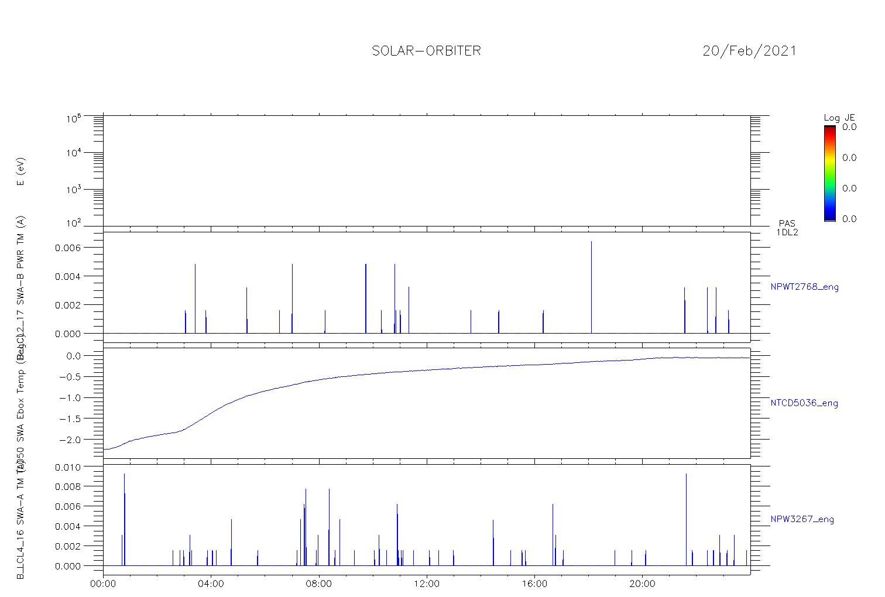Screen dimensions: 885x597
Task: Click the 0.010 tick on SWA-A panel
Action: click(x=68, y=466)
